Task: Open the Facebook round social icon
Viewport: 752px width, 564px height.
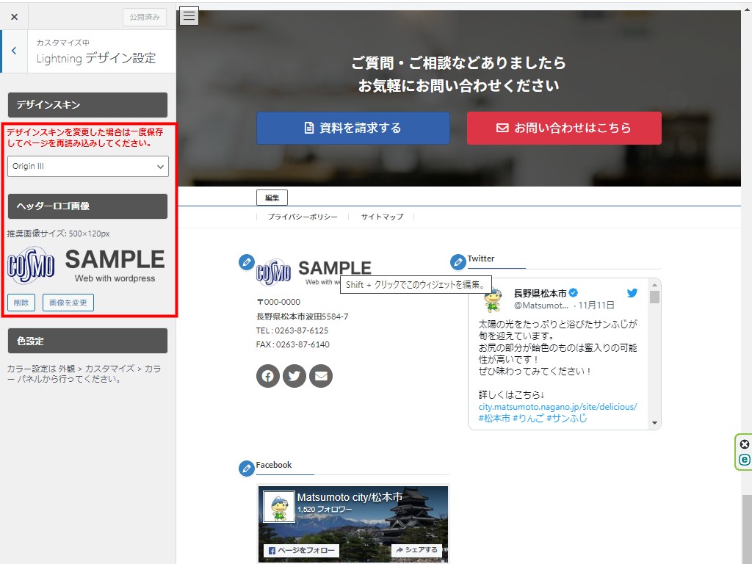Action: pos(267,376)
